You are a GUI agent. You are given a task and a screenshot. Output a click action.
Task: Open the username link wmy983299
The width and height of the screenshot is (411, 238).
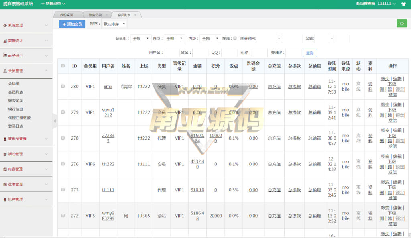tap(108, 216)
